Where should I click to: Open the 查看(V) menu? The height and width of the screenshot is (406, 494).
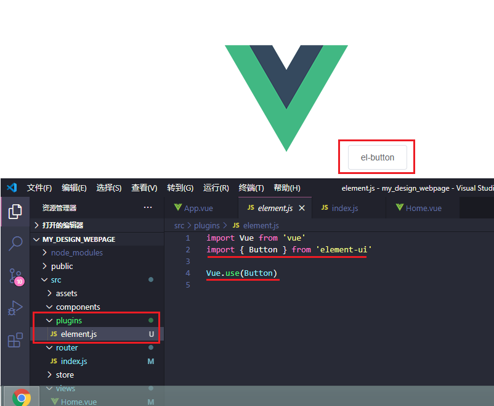[x=144, y=188]
